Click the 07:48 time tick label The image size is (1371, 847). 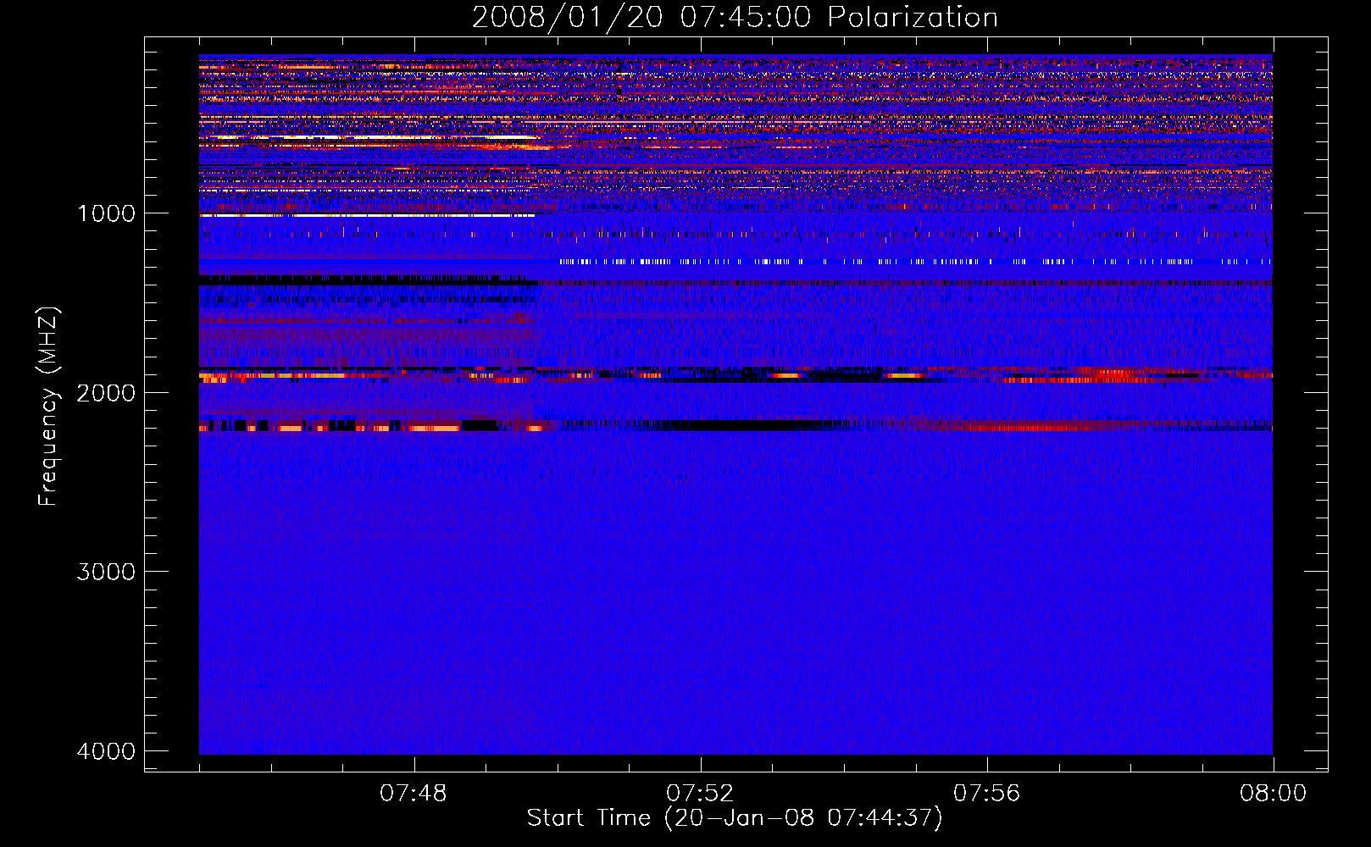pos(414,794)
